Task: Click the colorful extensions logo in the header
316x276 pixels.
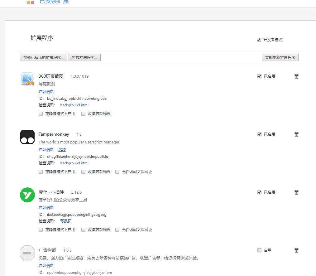Action: (31, 2)
